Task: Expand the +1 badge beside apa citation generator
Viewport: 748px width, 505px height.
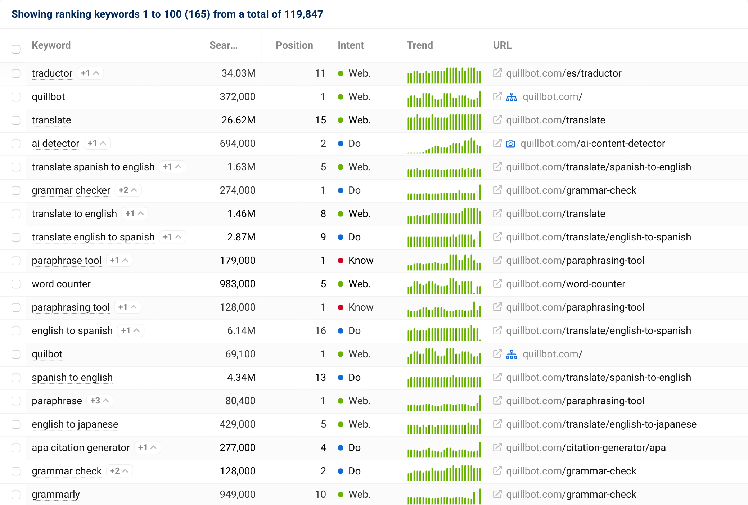Action: tap(148, 447)
